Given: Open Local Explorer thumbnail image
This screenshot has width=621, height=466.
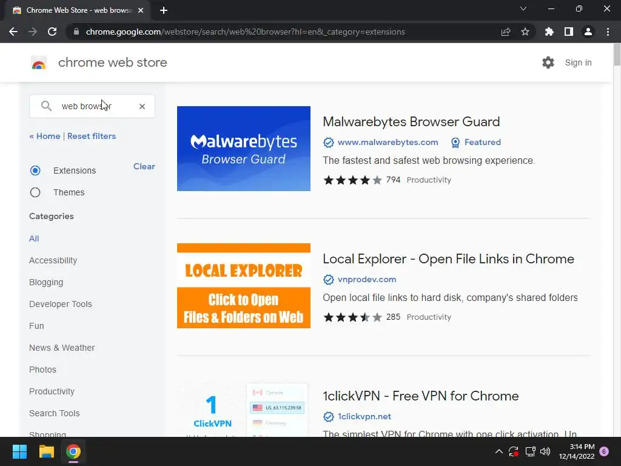Looking at the screenshot, I should tap(244, 286).
